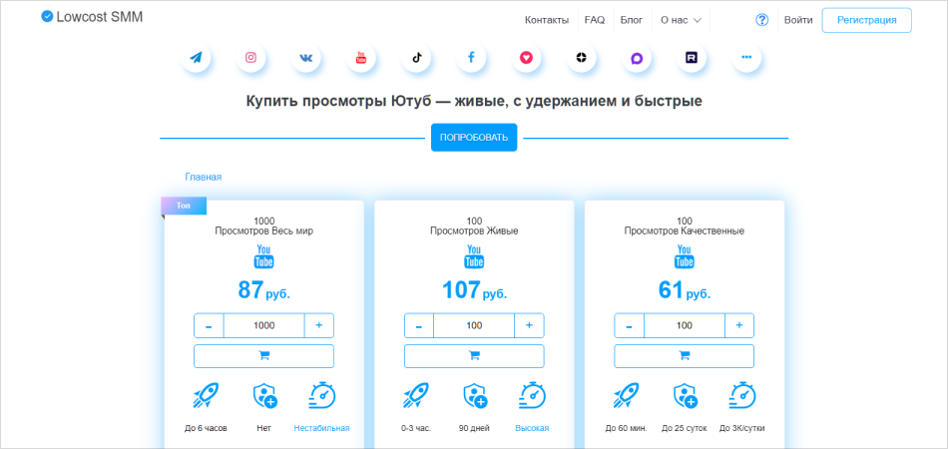This screenshot has height=449, width=948.
Task: Click the 1000 quantity field
Action: tap(264, 325)
